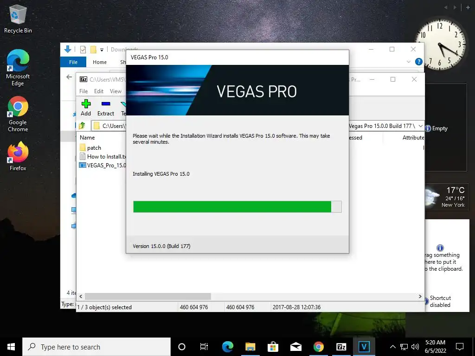Open the quick access toolbar customize dropdown
475x356 pixels.
click(102, 50)
